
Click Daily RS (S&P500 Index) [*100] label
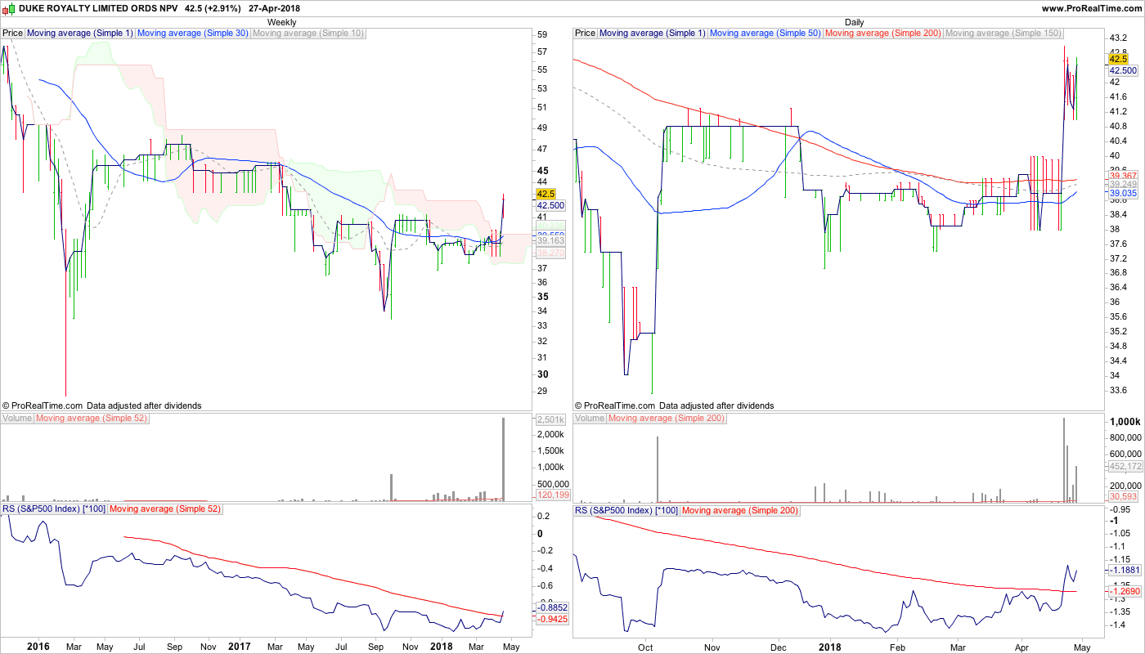[x=626, y=510]
